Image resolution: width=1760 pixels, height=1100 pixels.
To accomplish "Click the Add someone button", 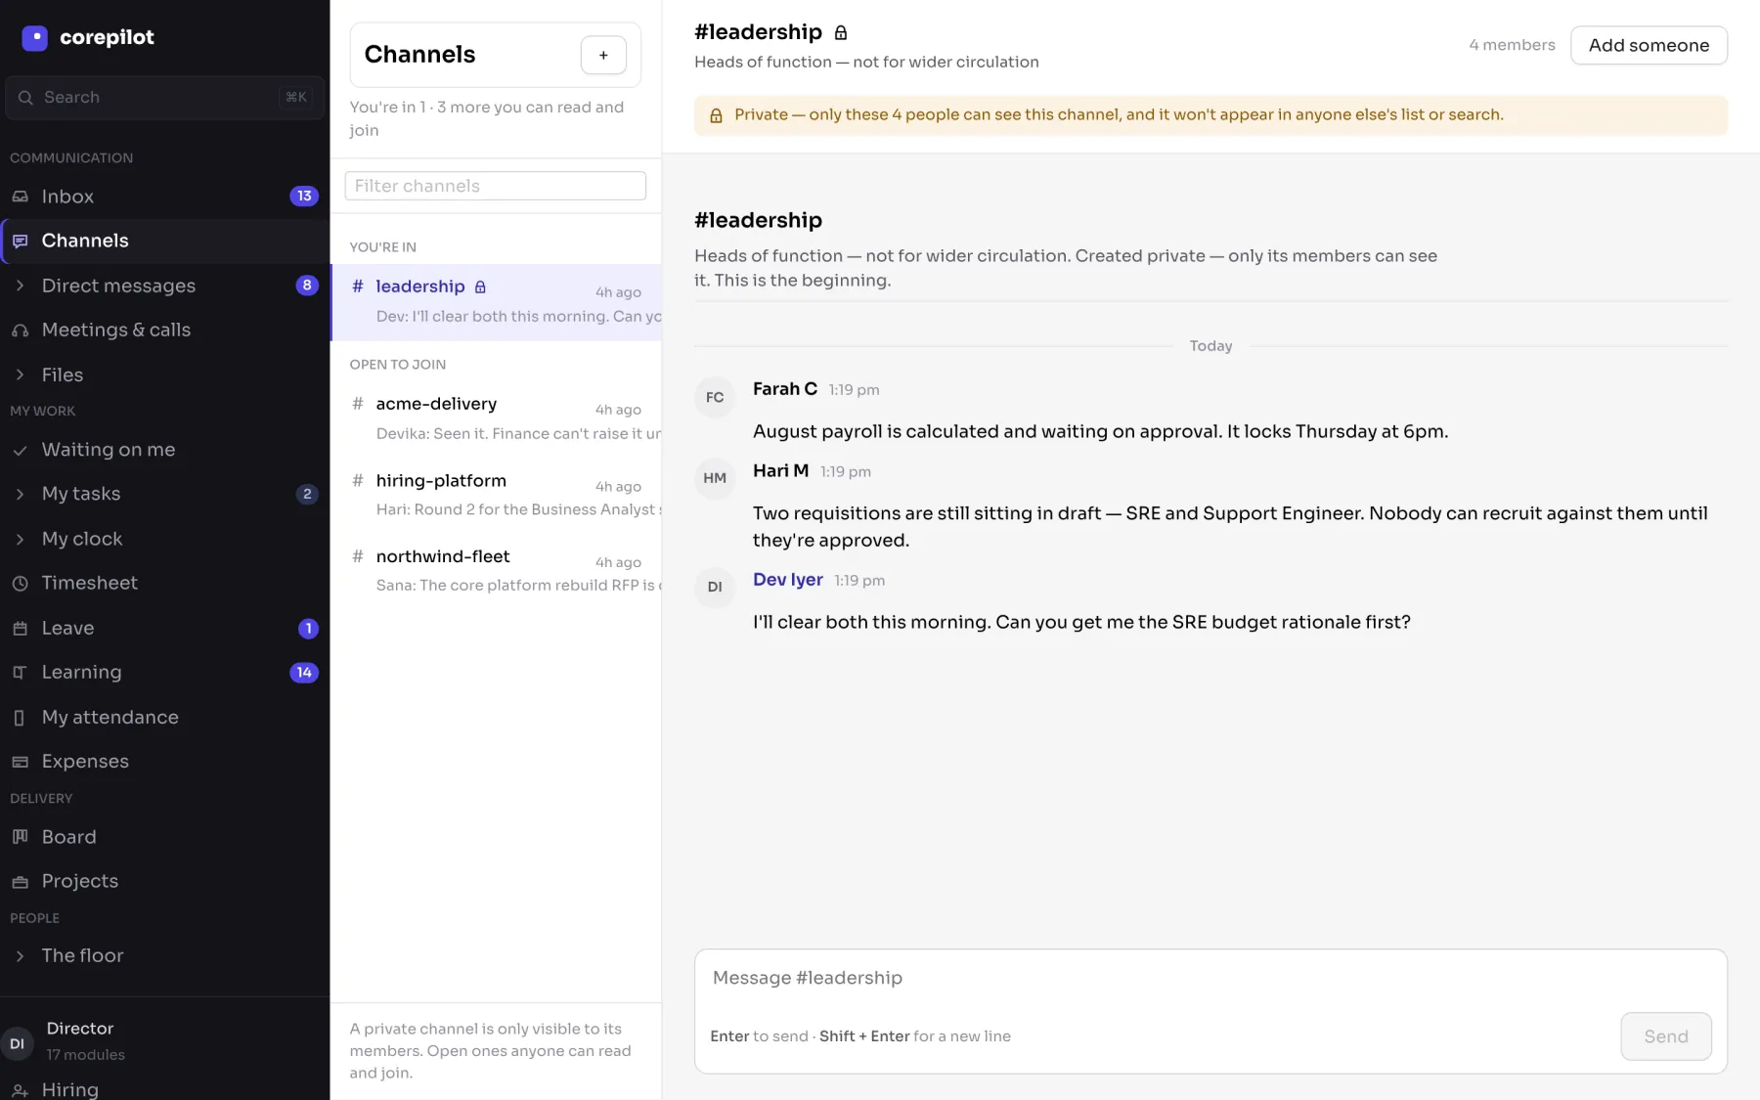I will (1649, 45).
